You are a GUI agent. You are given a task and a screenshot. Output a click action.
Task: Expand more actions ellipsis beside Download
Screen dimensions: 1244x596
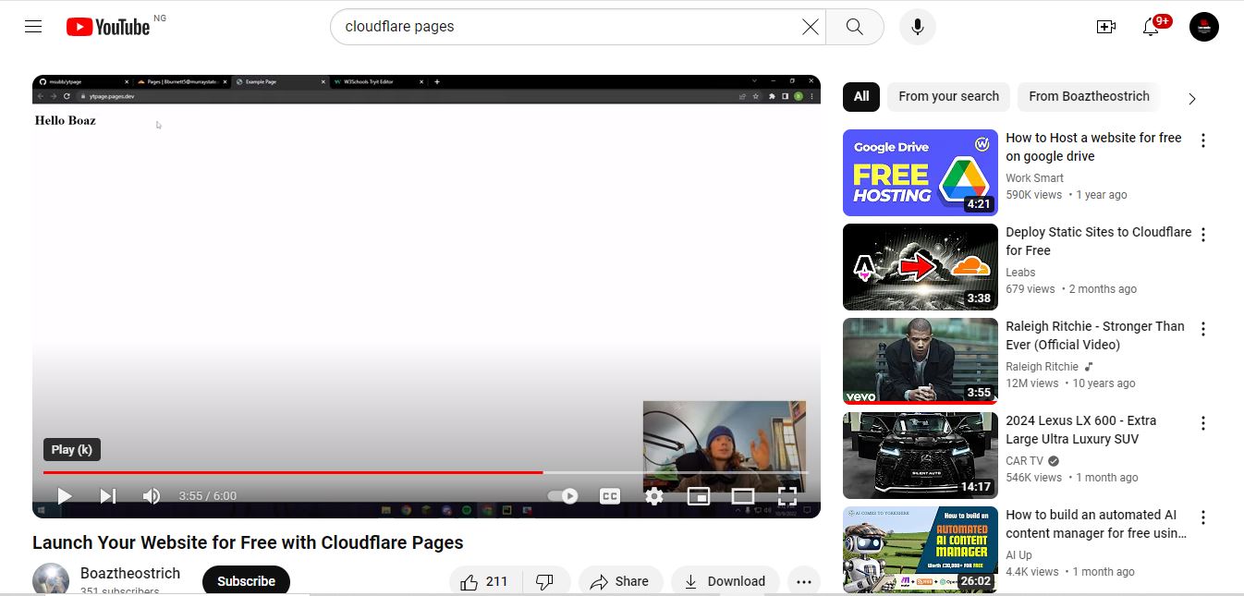click(803, 581)
